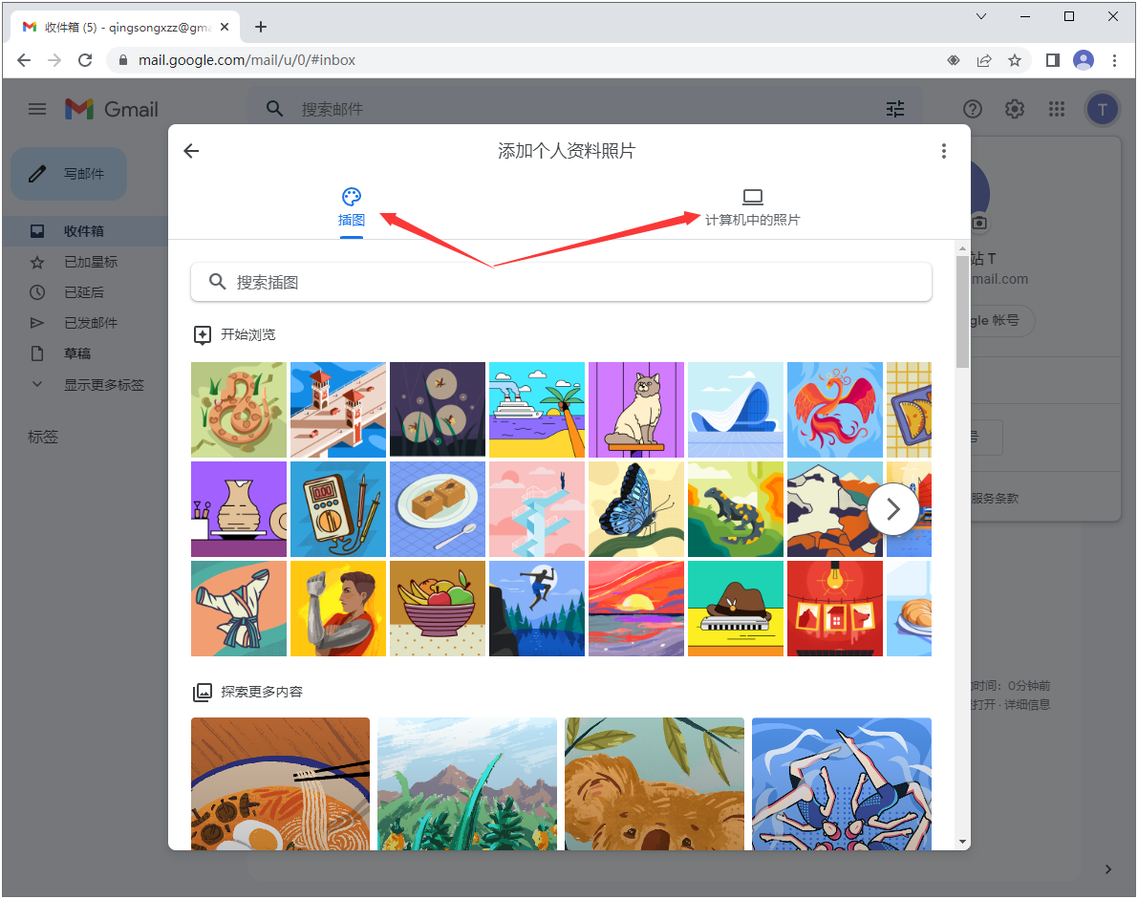1138x899 pixels.
Task: Select the man with robotic arm illustration
Action: pos(338,609)
